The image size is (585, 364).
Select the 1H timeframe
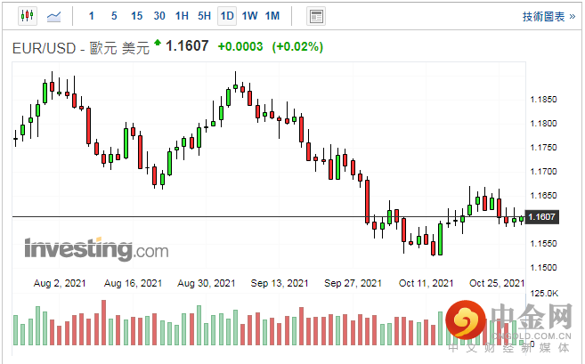coord(182,16)
